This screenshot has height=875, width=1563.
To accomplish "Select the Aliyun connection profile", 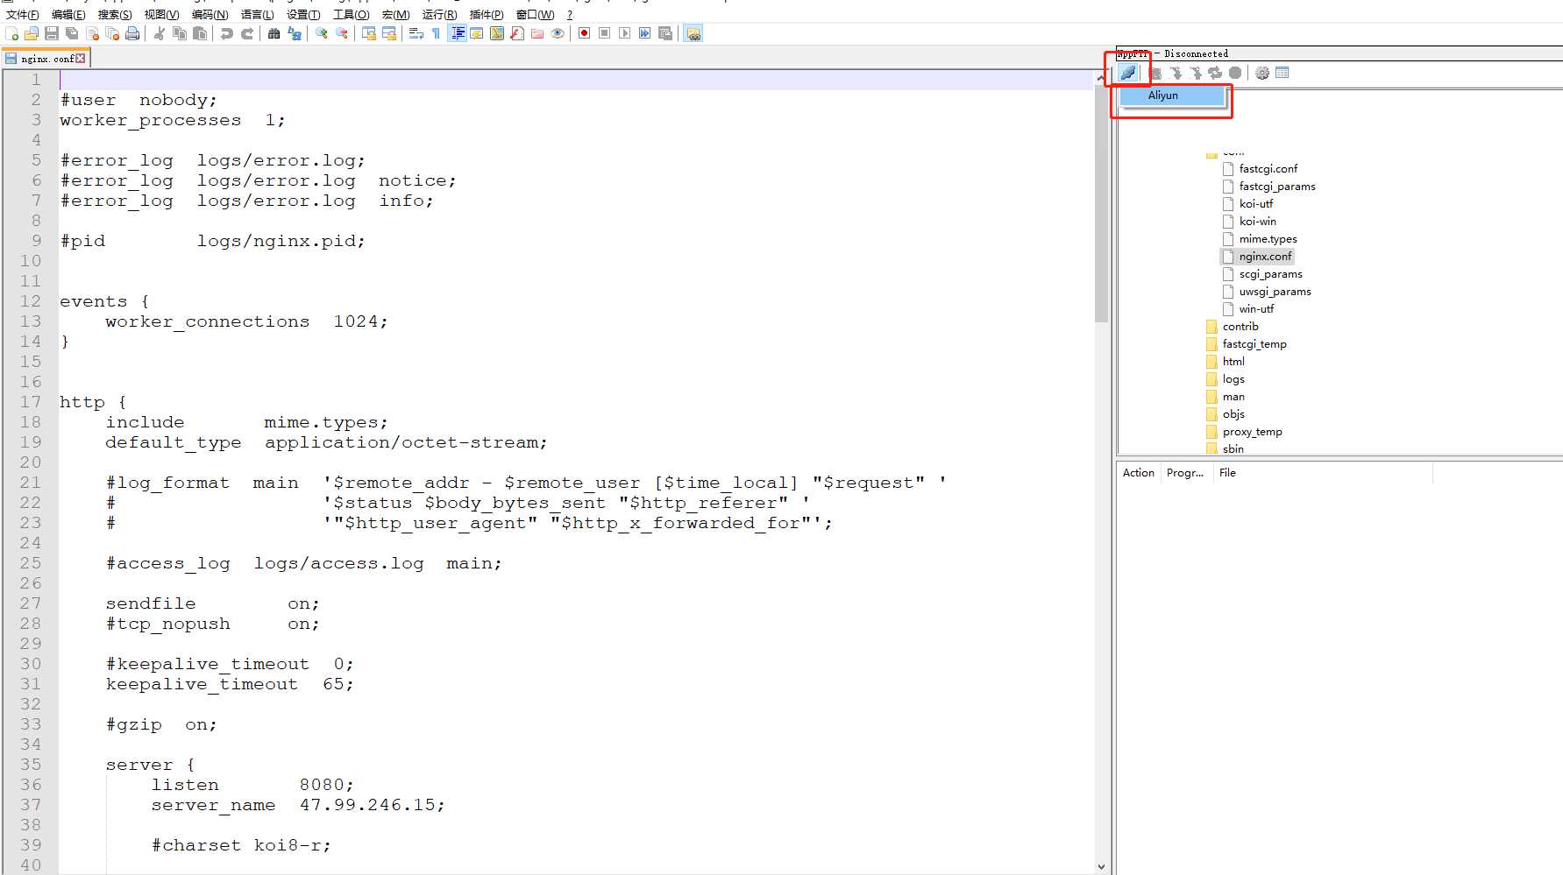I will (x=1172, y=95).
